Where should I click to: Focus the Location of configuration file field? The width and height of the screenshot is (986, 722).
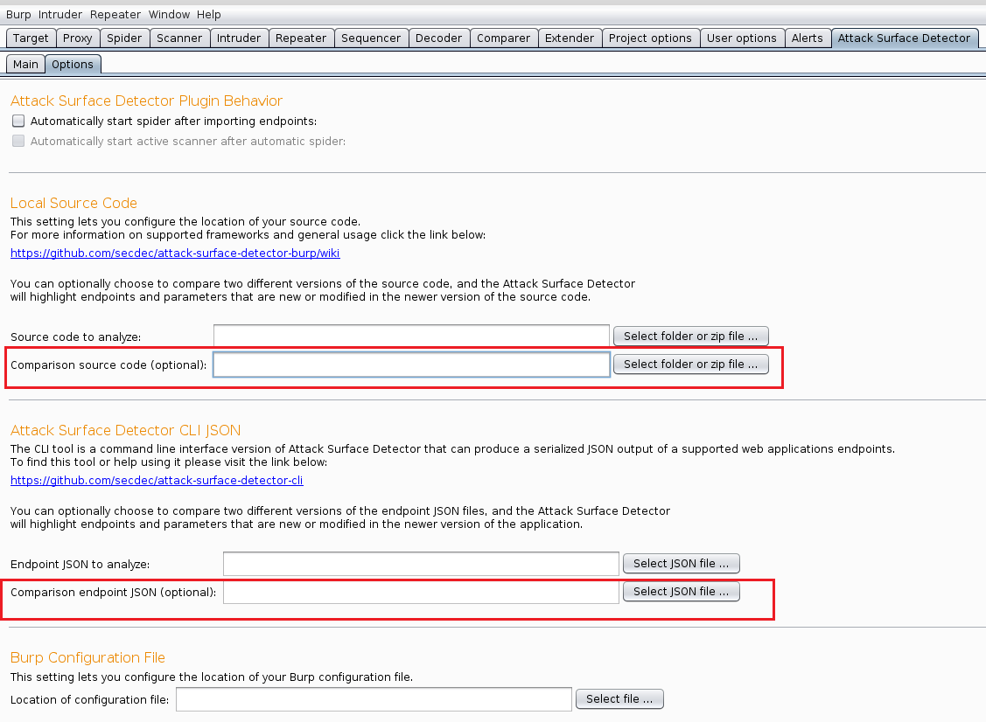point(374,699)
